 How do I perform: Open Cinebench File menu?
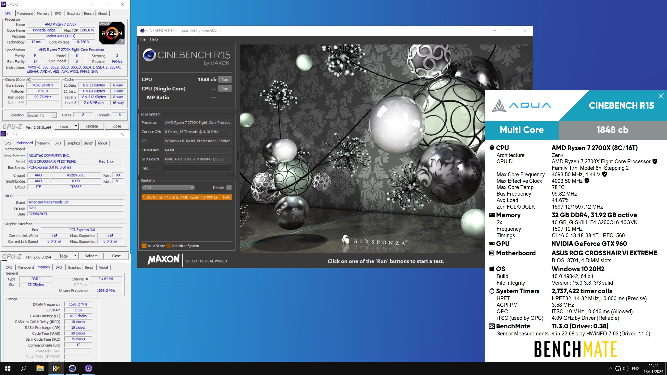click(143, 39)
